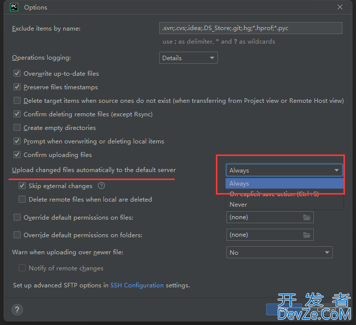Viewport: 356px width, 325px height.
Task: Open Warn when uploading over newer file dropdown
Action: (280, 252)
